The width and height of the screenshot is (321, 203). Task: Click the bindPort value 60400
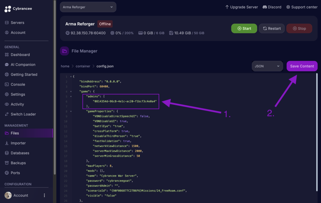point(104,87)
